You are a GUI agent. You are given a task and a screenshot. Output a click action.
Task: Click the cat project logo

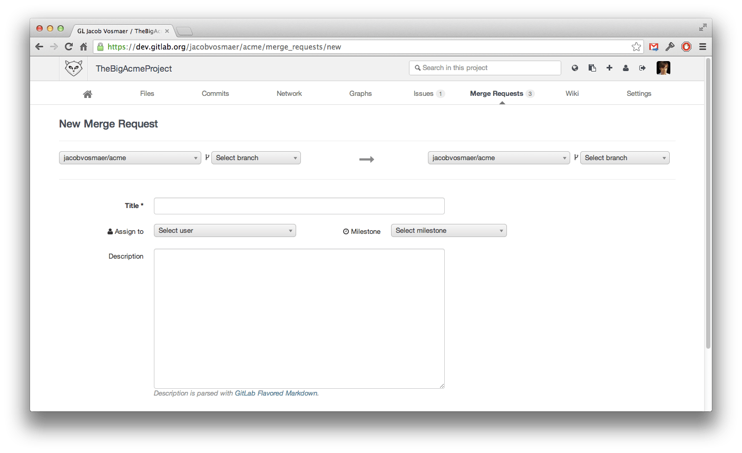point(73,68)
